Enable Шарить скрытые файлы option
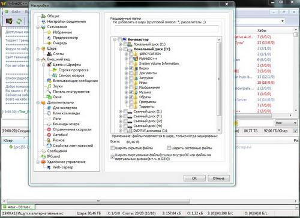Screen dimensions: 300x218 112,148
